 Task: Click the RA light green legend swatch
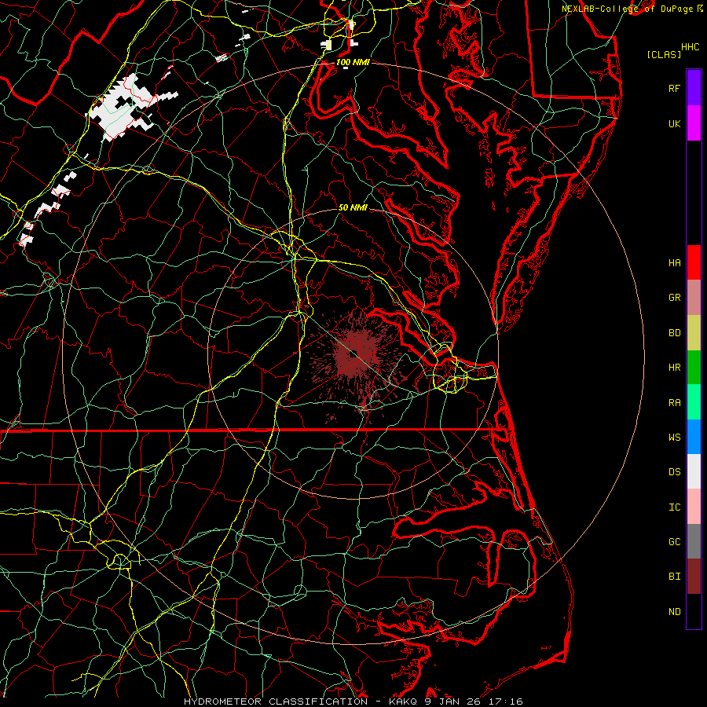pos(694,402)
